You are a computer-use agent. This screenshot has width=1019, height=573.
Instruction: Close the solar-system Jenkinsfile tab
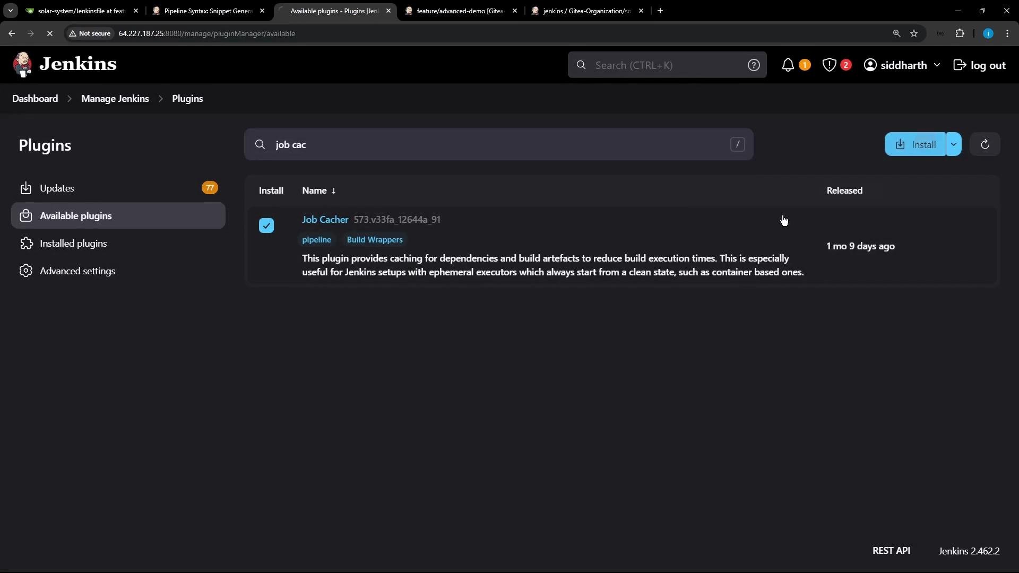click(x=136, y=11)
